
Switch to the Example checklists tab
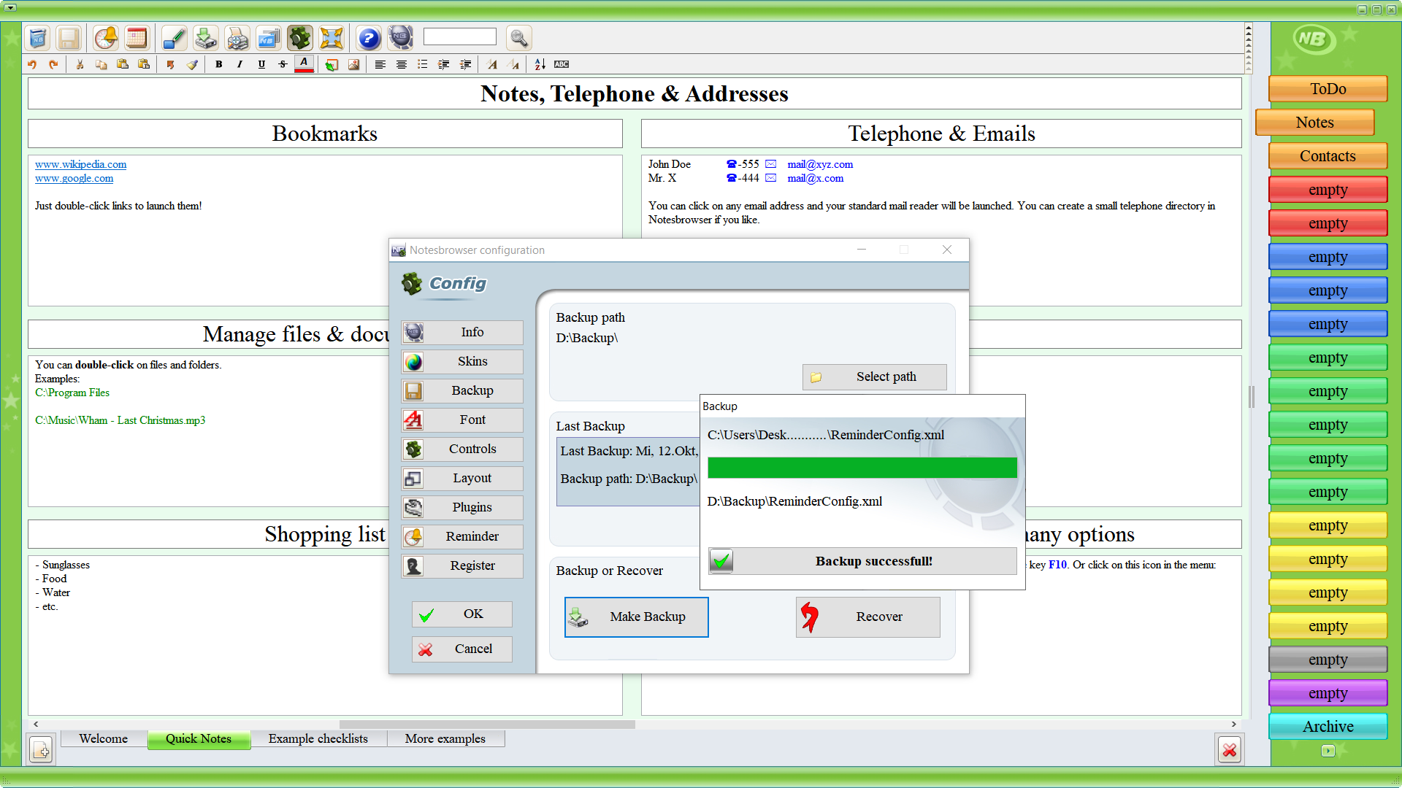(318, 738)
